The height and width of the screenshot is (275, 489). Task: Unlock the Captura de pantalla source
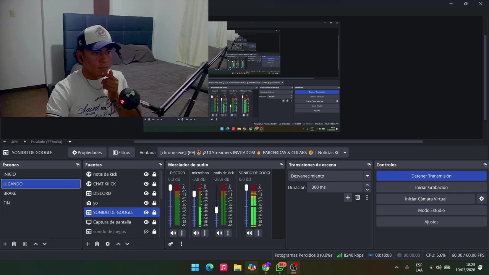click(x=154, y=222)
